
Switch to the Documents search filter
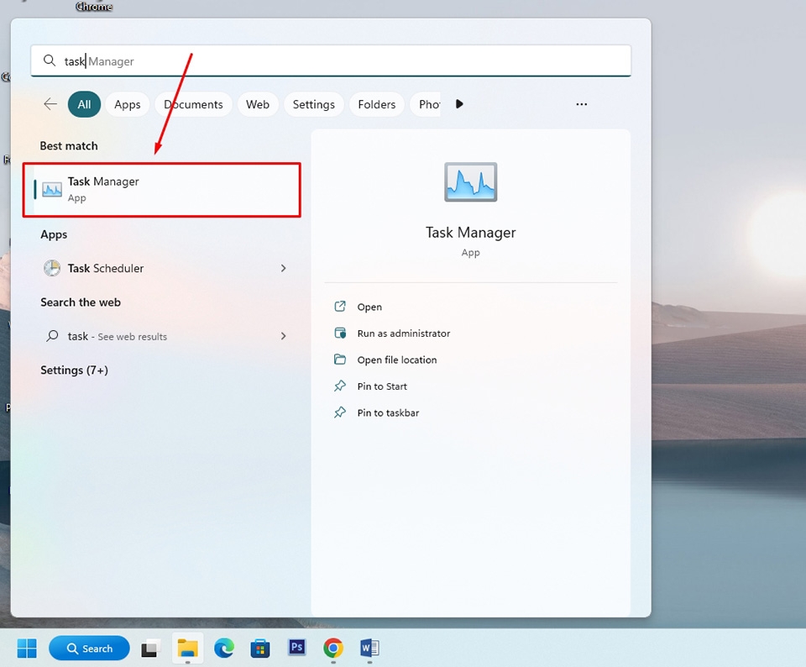[193, 104]
